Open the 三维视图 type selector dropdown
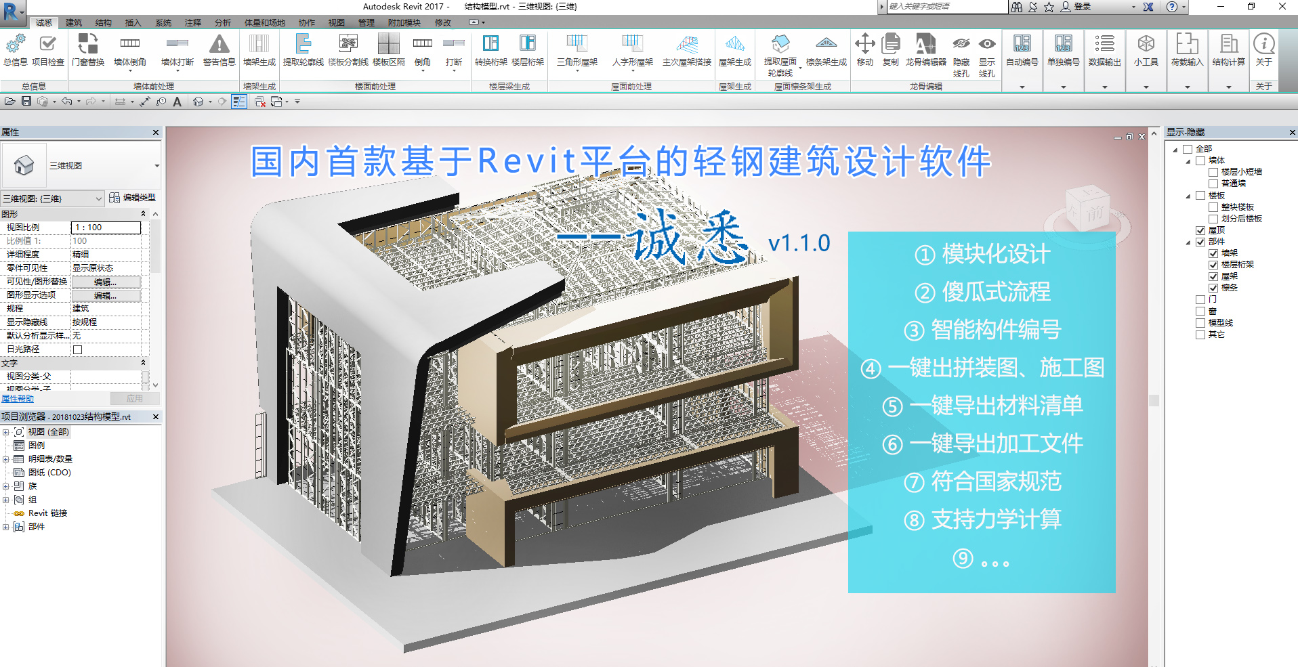The height and width of the screenshot is (667, 1298). click(156, 166)
